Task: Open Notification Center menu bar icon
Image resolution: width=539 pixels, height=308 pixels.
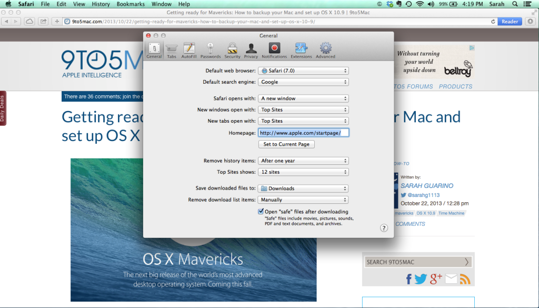Action: point(527,4)
